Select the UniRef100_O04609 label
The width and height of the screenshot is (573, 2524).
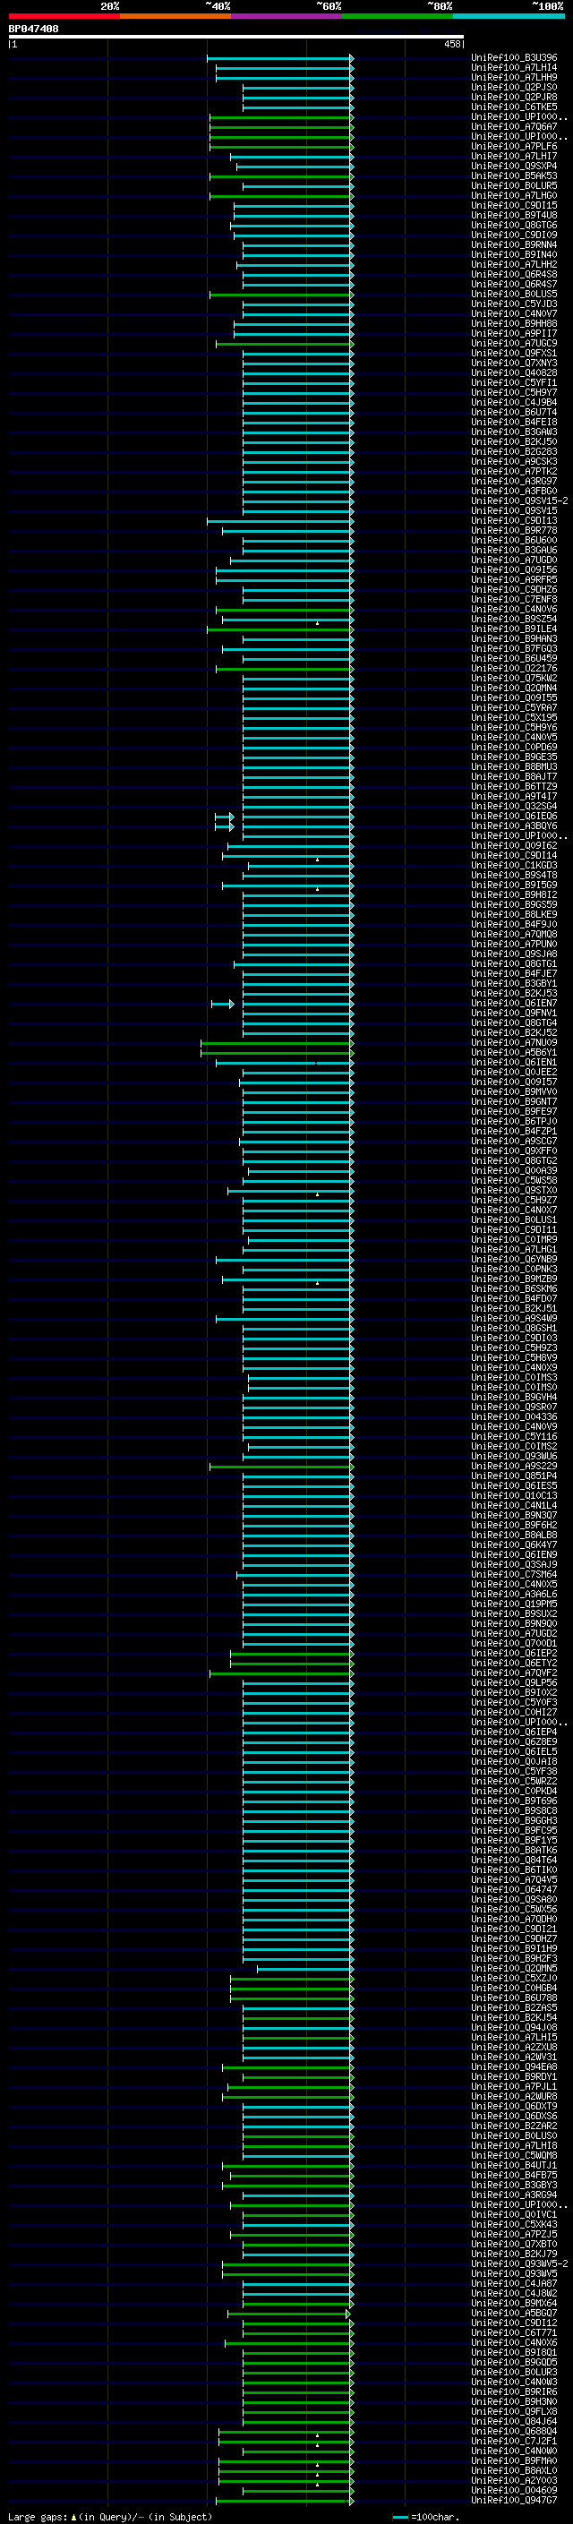[x=514, y=2490]
